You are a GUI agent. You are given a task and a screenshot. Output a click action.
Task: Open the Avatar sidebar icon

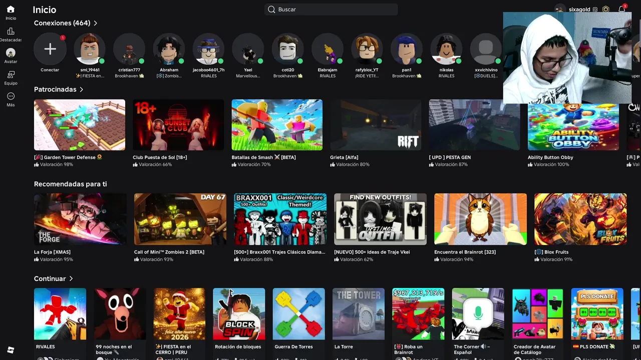tap(11, 52)
